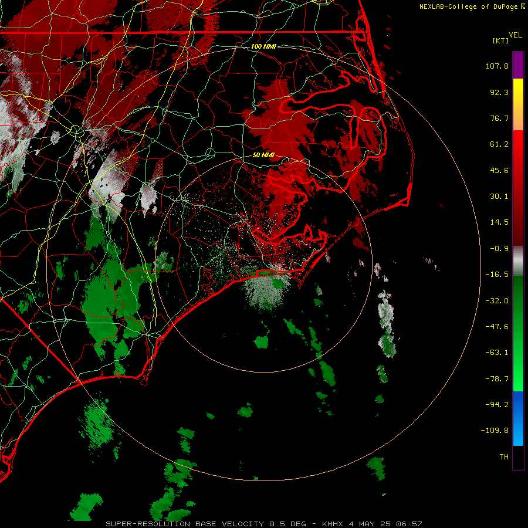Screen dimensions: 528x528
Task: Click the 50 NMI range ring label
Action: 263,155
